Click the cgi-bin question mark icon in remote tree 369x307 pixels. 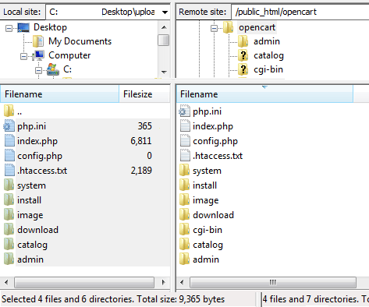243,69
